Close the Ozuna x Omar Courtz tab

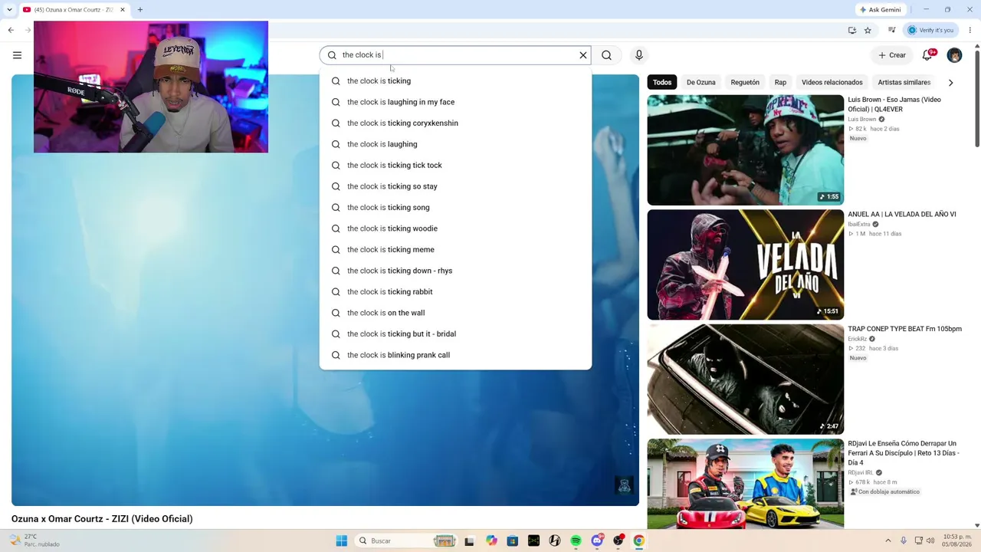click(x=122, y=10)
